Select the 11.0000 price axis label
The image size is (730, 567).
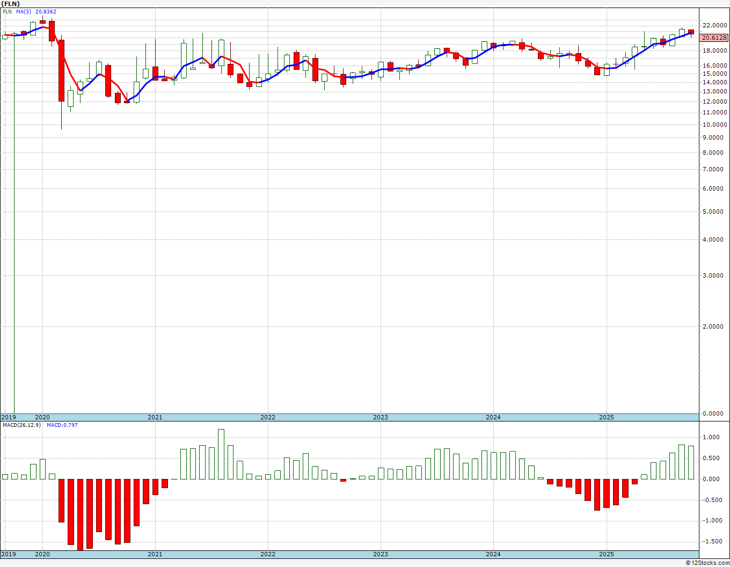coord(716,113)
